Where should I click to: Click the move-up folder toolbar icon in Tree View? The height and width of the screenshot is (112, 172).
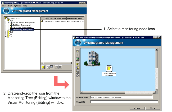tap(43, 67)
